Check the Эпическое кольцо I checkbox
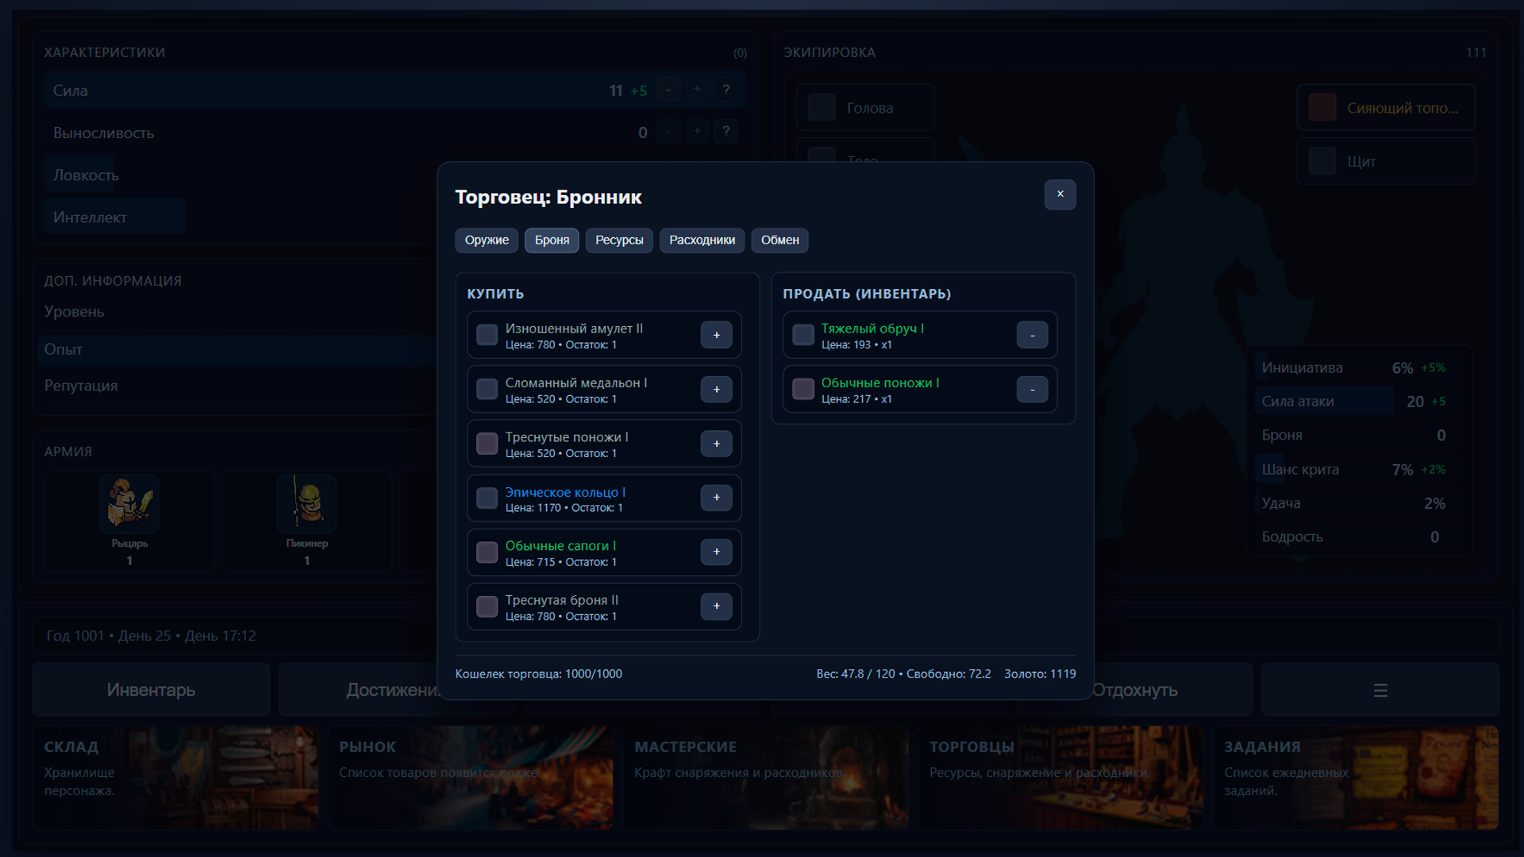 (x=487, y=498)
